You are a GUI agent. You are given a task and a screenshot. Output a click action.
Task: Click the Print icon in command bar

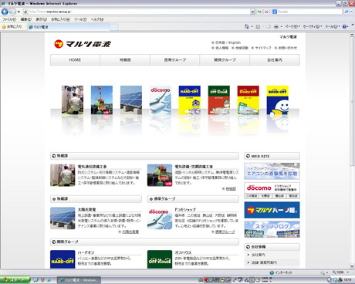pyautogui.click(x=276, y=26)
